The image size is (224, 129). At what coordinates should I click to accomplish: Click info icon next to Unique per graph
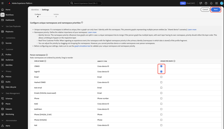click(174, 61)
